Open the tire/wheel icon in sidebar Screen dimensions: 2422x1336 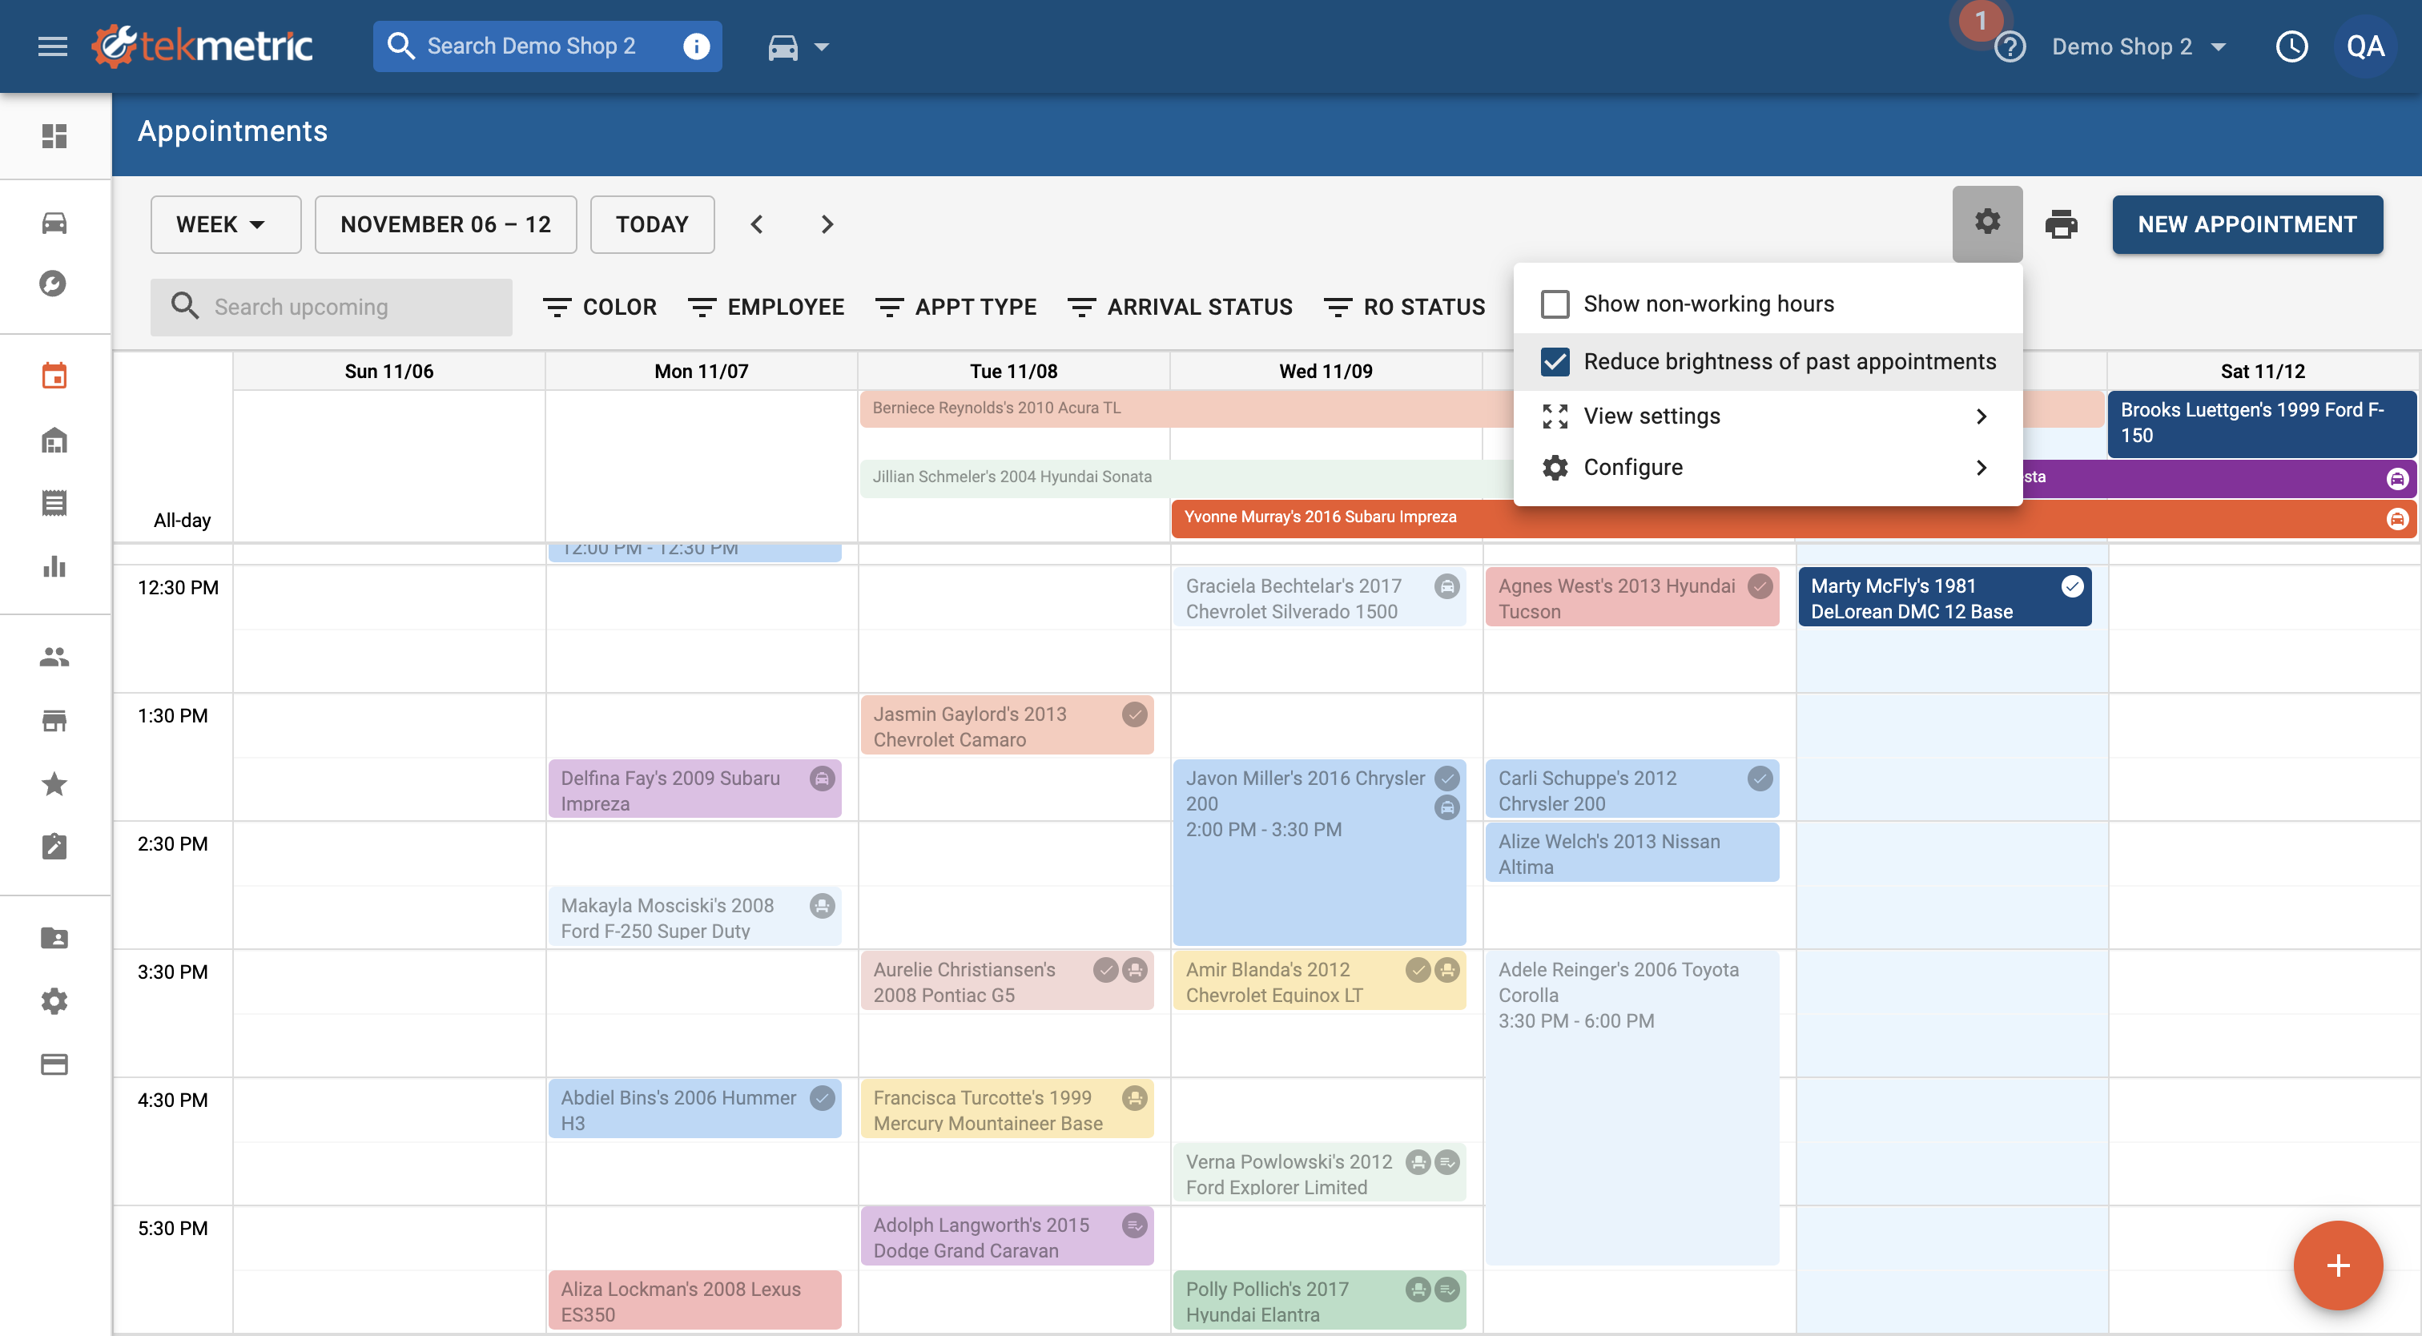pyautogui.click(x=54, y=283)
